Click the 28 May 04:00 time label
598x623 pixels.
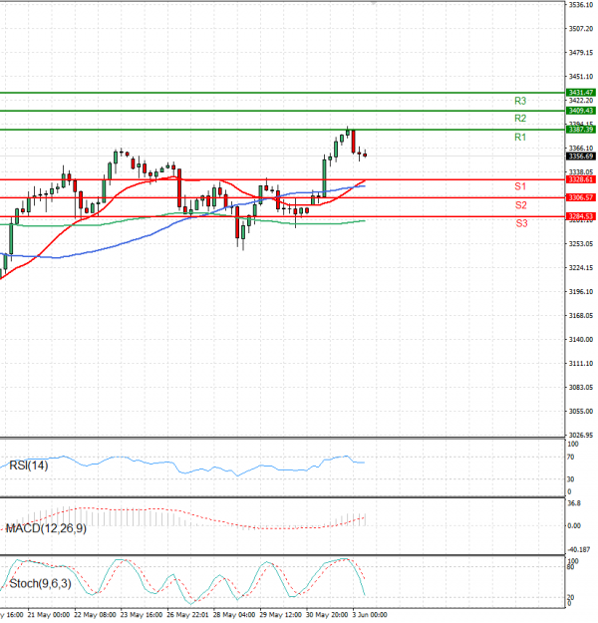pos(234,615)
